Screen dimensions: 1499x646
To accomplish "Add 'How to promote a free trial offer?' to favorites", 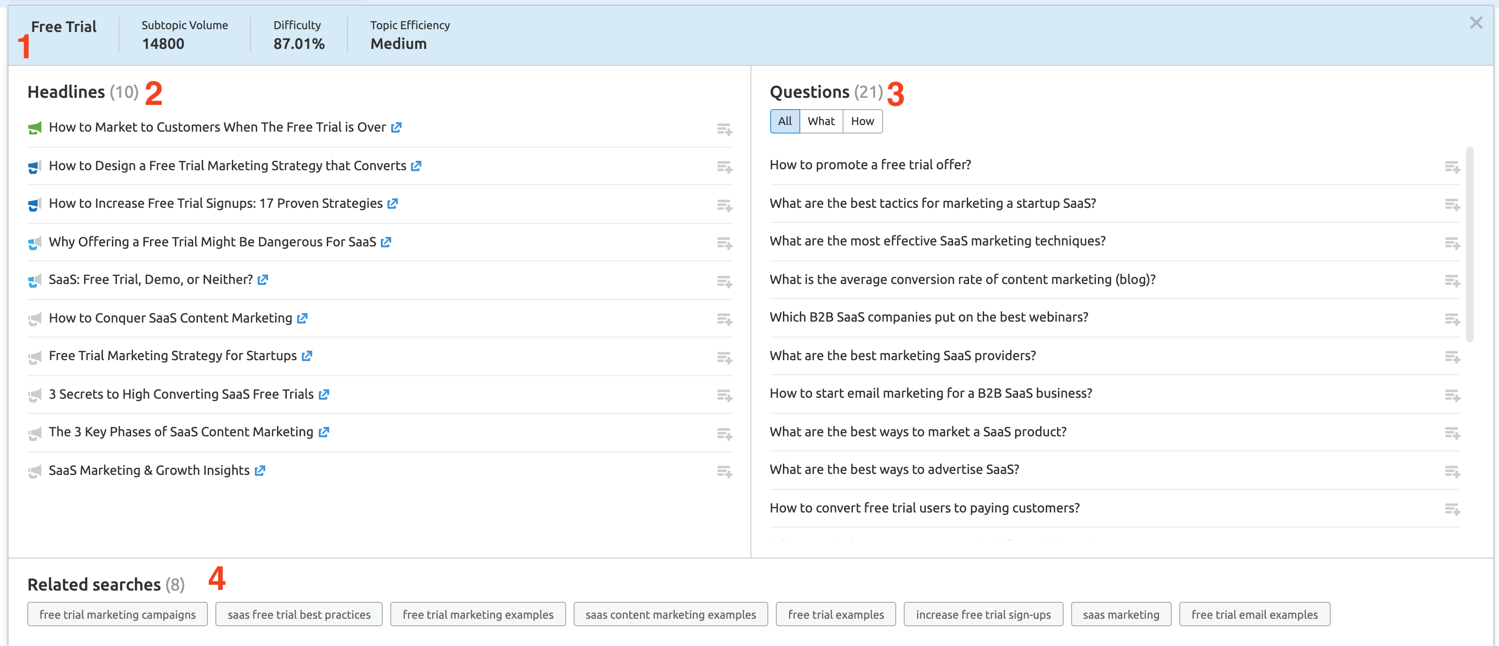I will (x=1452, y=167).
